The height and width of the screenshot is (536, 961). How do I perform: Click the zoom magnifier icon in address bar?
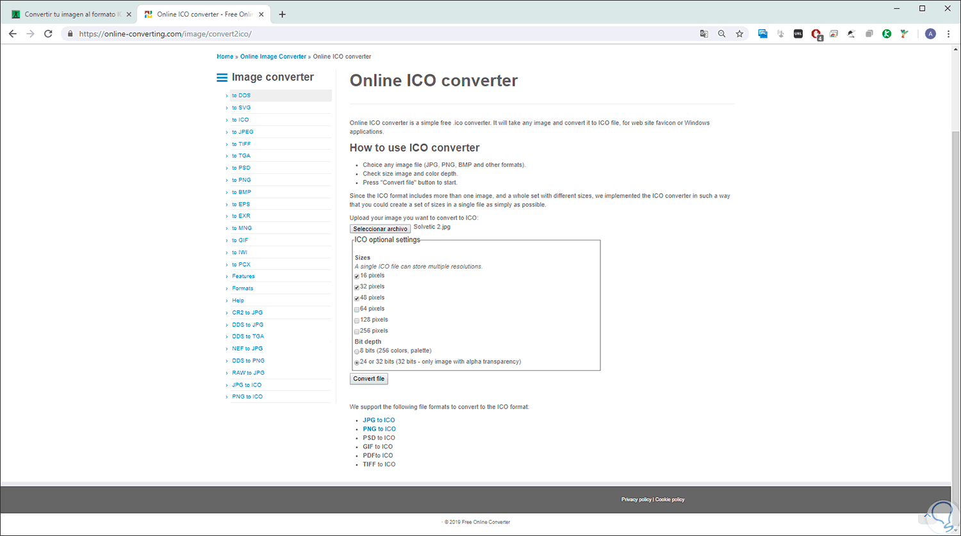721,34
